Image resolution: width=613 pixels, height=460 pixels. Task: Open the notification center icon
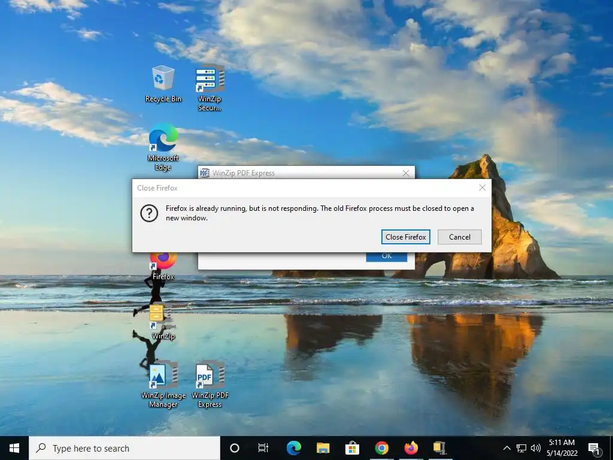click(x=594, y=448)
